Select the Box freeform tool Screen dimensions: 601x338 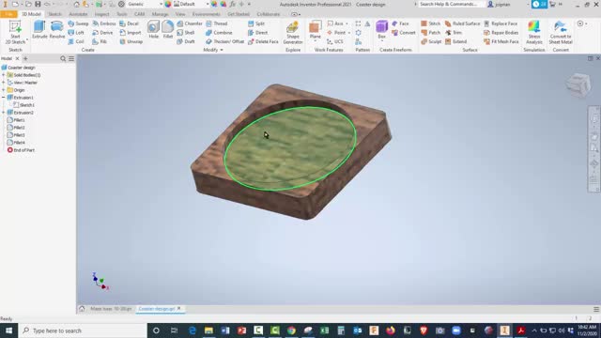tap(382, 29)
